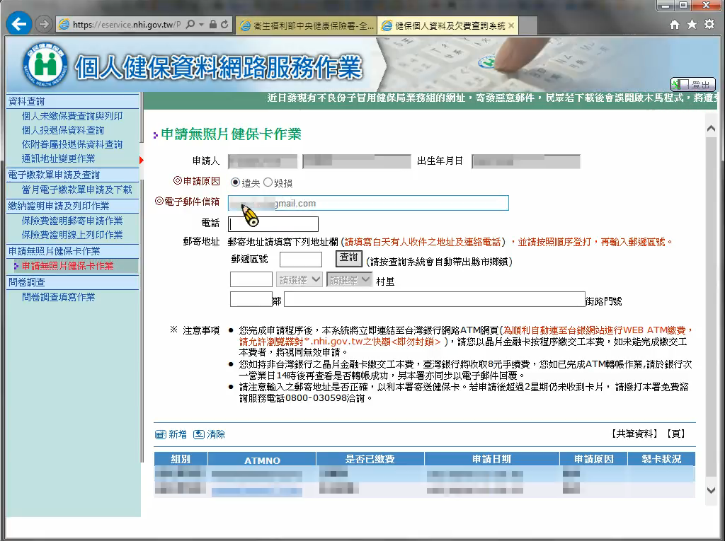Open the browser Tools gear icon

(709, 25)
